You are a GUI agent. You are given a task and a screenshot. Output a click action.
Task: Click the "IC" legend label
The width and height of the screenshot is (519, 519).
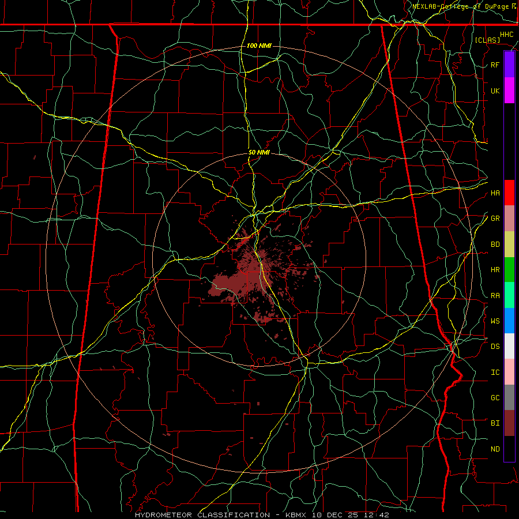pos(495,373)
